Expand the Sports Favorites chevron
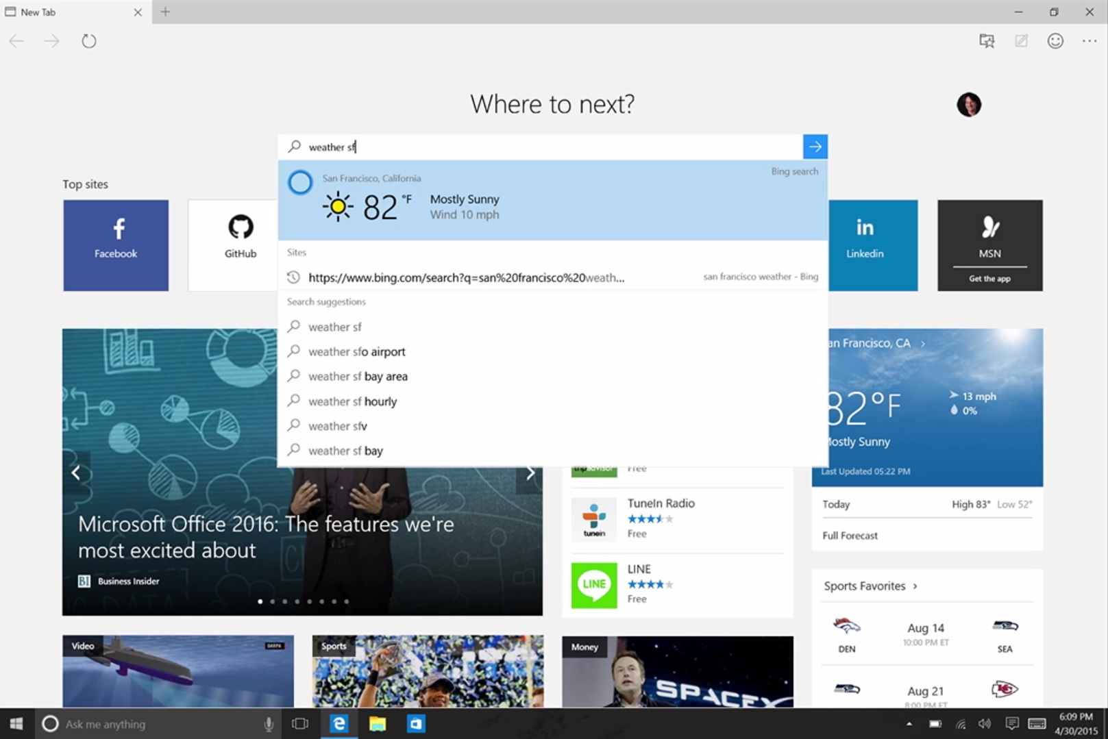This screenshot has height=739, width=1108. coord(915,586)
